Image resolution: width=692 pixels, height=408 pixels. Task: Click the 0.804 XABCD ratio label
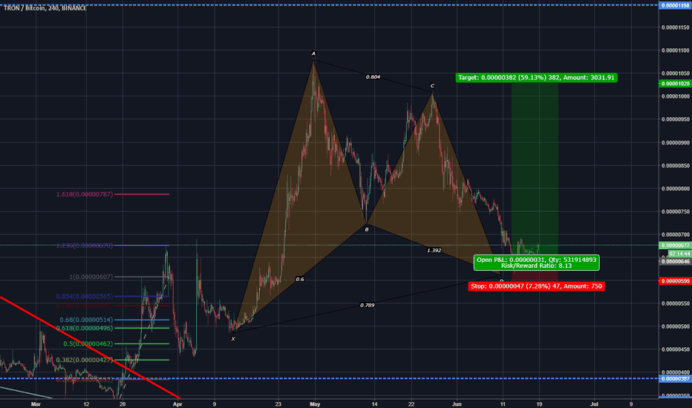373,77
